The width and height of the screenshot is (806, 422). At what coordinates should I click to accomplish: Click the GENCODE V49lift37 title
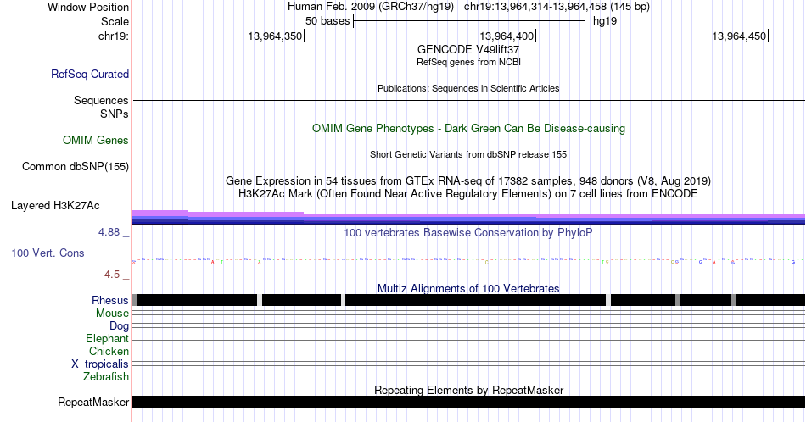coord(468,50)
